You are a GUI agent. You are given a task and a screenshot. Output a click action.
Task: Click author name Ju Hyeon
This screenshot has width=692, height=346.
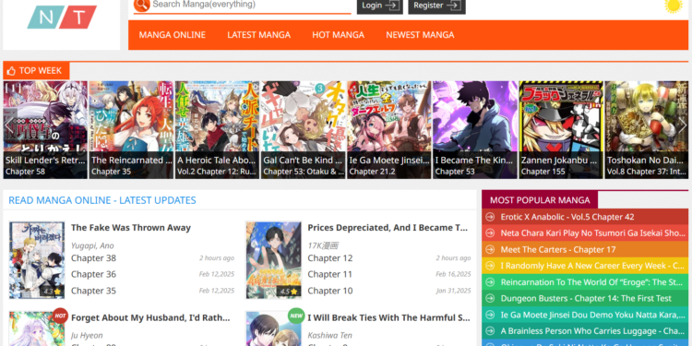(87, 336)
